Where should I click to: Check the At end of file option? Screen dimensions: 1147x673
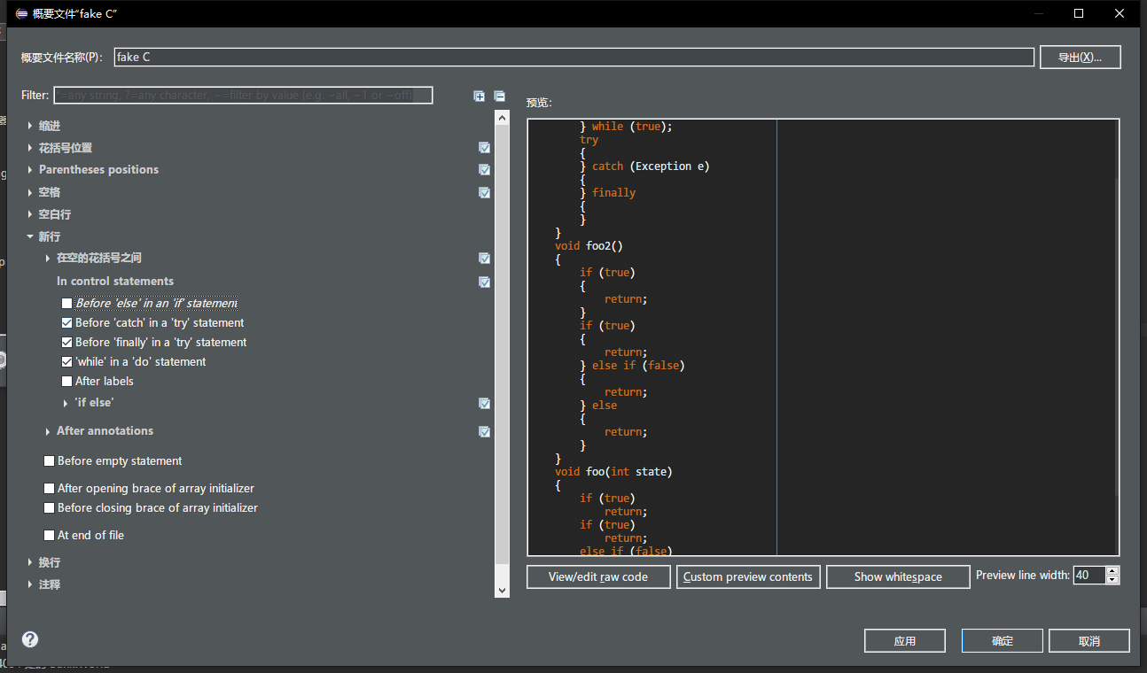coord(50,536)
